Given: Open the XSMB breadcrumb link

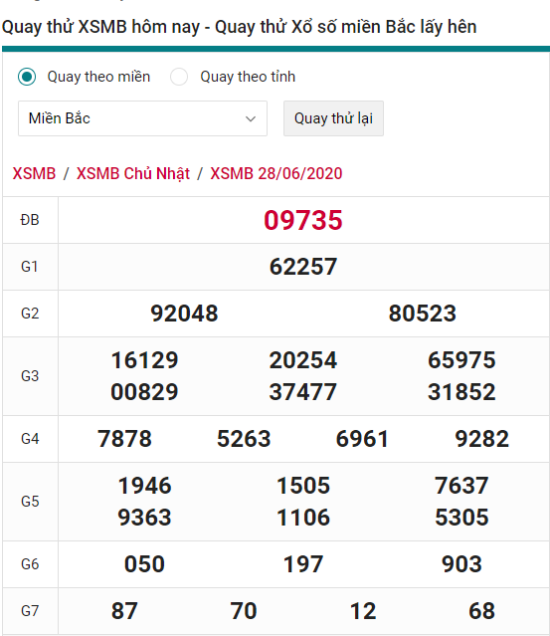Looking at the screenshot, I should pyautogui.click(x=34, y=173).
